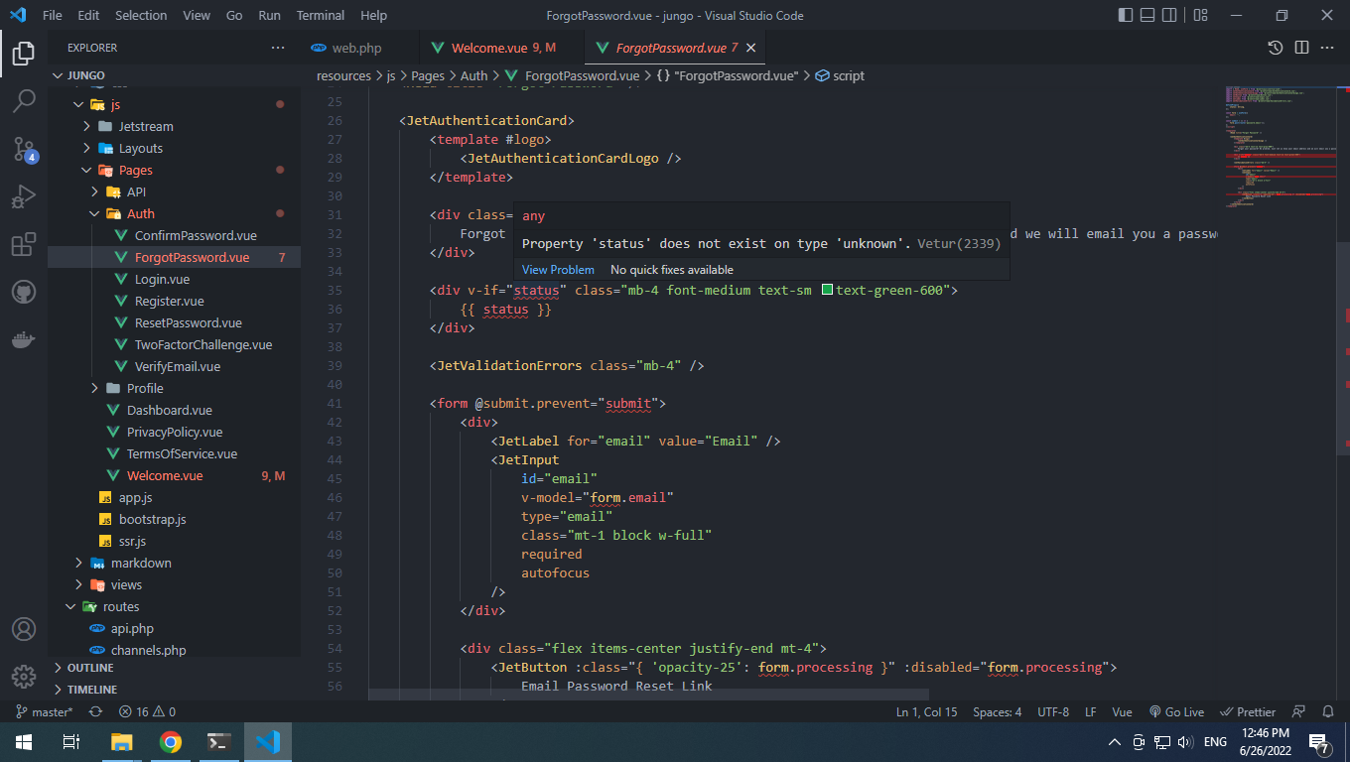This screenshot has height=762, width=1350.
Task: Open the Run and Debug view
Action: tap(24, 196)
